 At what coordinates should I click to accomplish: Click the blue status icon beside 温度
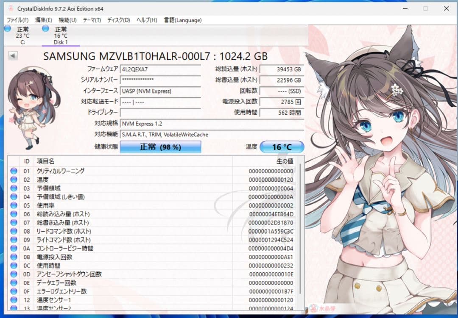pyautogui.click(x=13, y=180)
